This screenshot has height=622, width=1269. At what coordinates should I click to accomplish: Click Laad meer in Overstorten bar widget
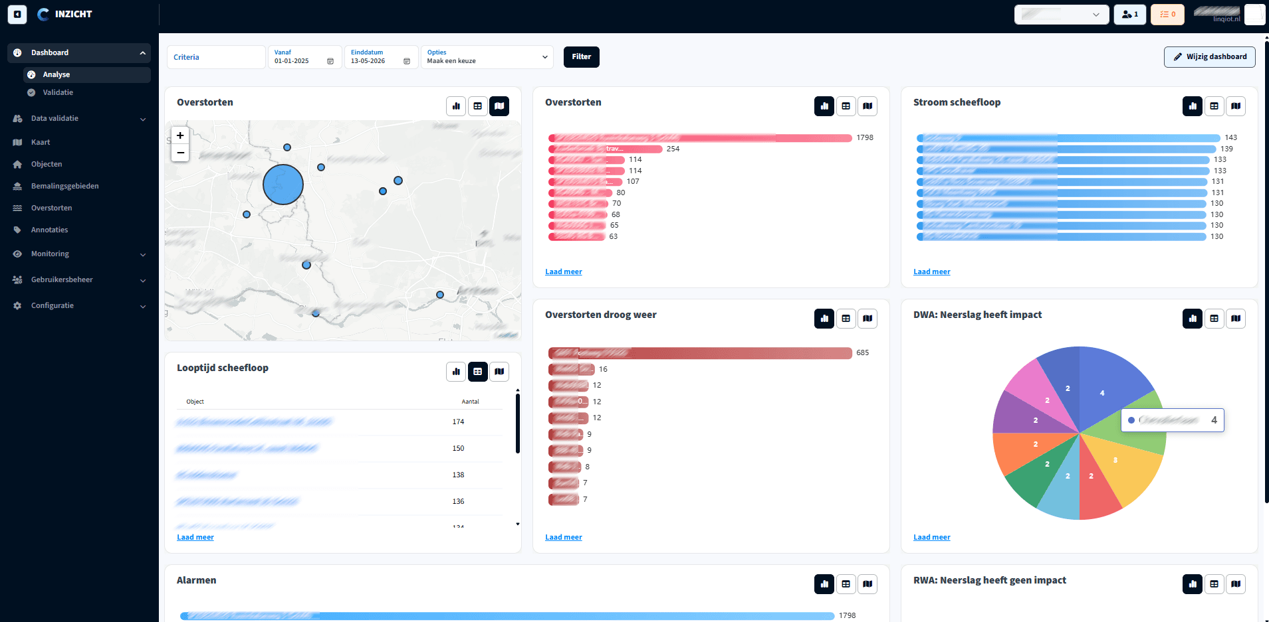pos(564,272)
